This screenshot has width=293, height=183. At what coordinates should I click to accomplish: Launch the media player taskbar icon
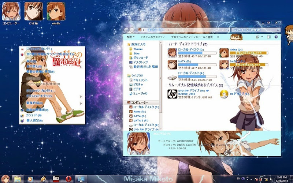point(30,179)
